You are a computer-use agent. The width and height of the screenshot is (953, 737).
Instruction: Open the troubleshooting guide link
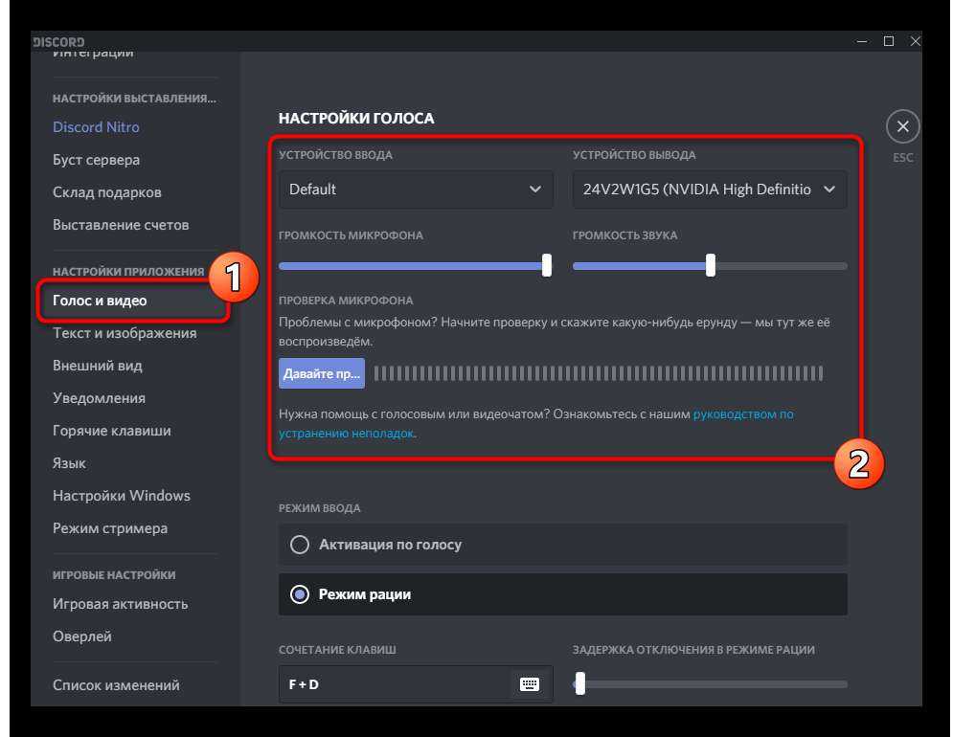(x=742, y=413)
